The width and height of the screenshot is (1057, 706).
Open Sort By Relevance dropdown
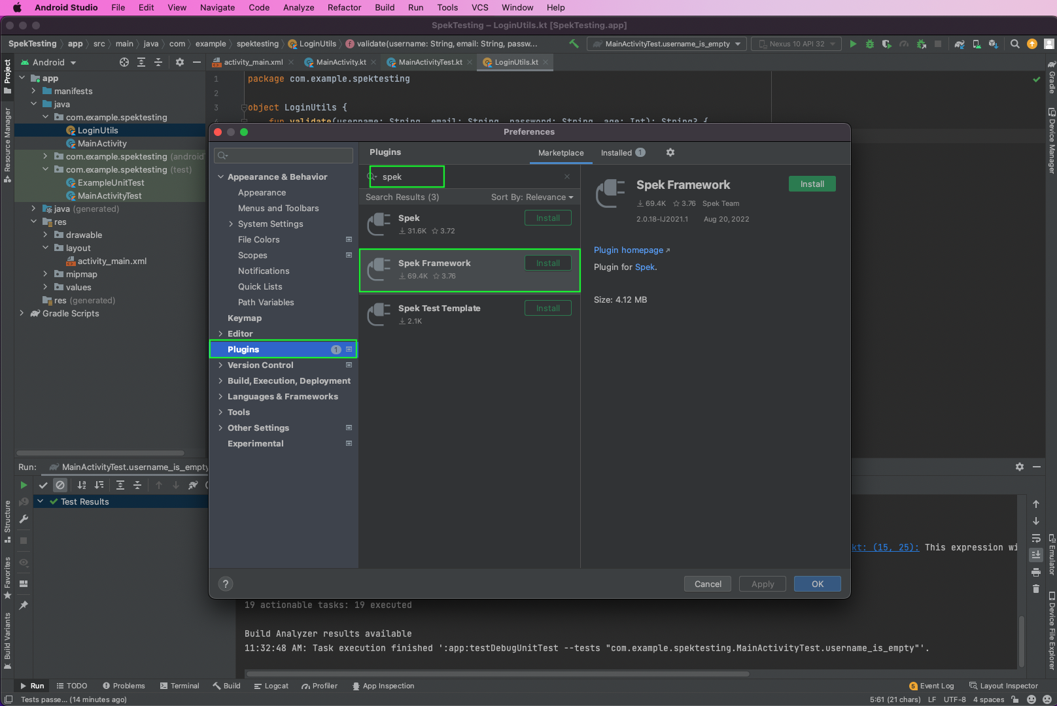[532, 197]
